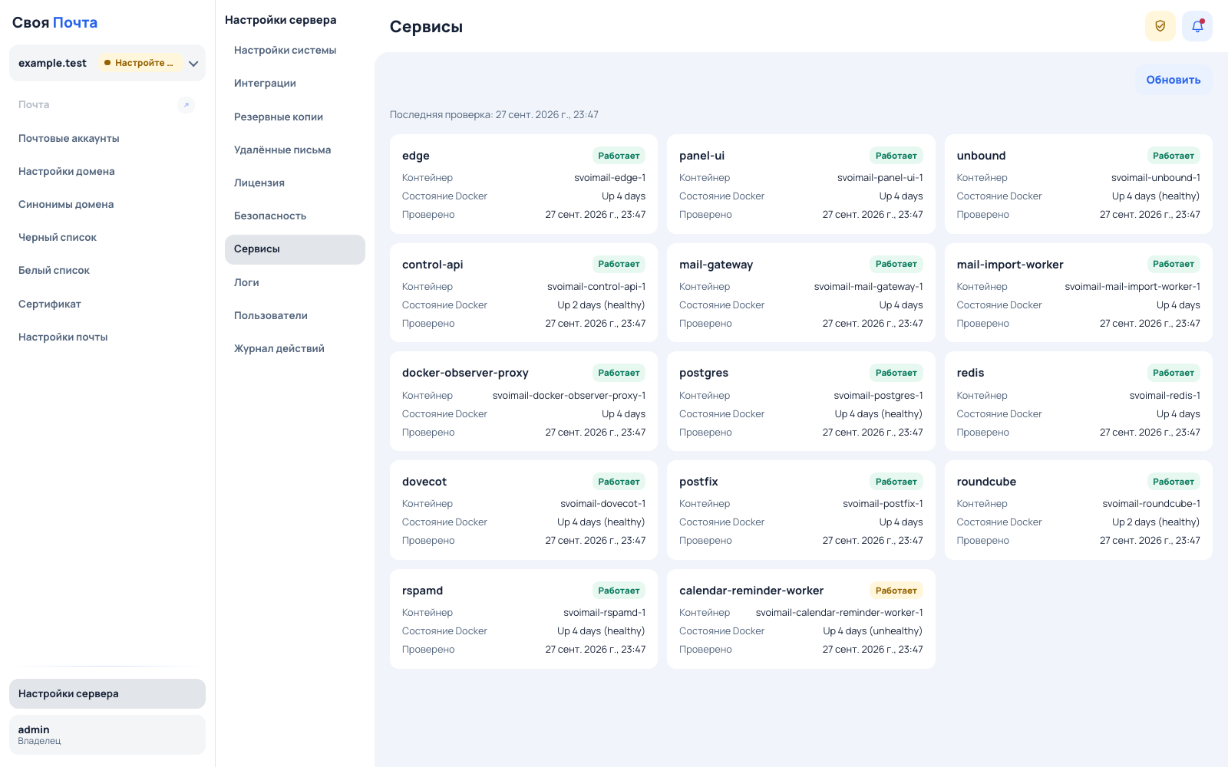Open Настройки системы section
The width and height of the screenshot is (1228, 767).
coord(295,51)
